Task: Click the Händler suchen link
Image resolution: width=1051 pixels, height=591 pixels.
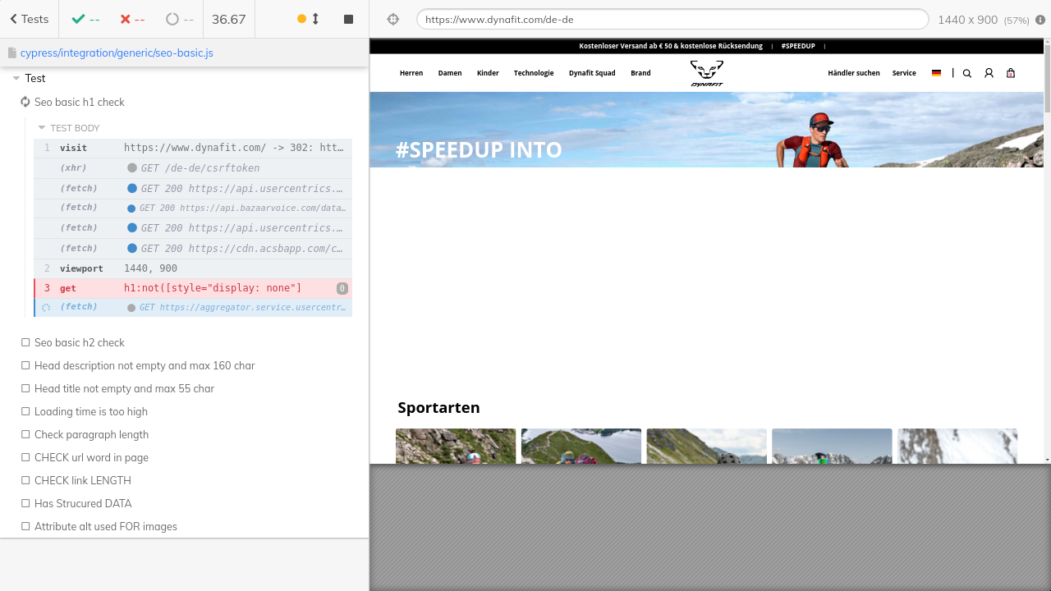Action: [x=853, y=73]
